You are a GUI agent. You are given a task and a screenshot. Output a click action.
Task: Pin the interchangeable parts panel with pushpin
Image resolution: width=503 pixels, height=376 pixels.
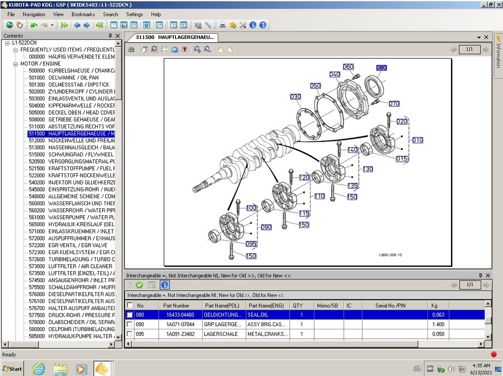(480, 275)
